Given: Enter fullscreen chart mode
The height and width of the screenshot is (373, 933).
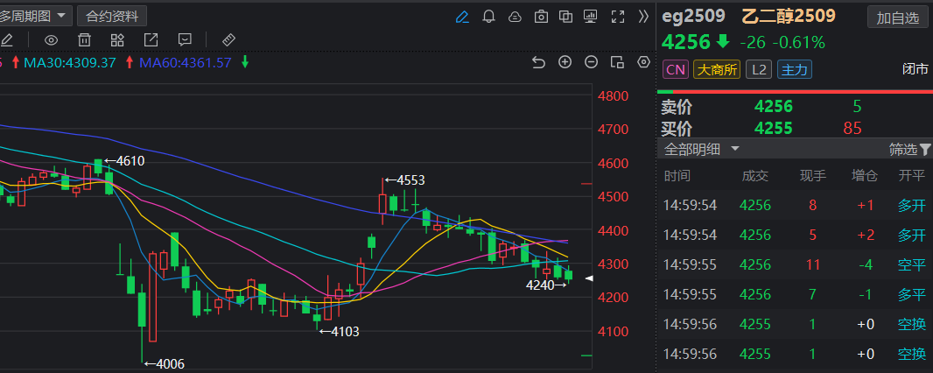Looking at the screenshot, I should pyautogui.click(x=618, y=17).
